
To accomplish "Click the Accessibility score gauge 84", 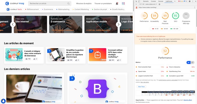I will point(155,16).
